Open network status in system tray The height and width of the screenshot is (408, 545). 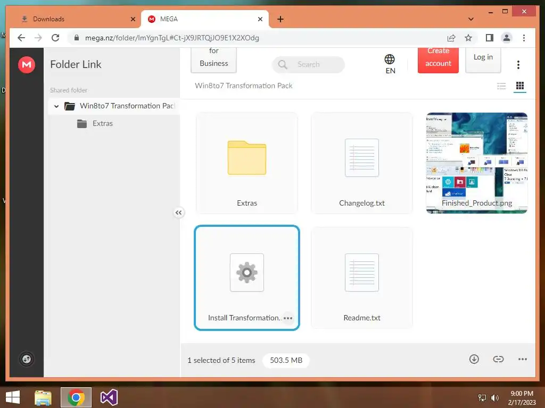[x=482, y=398]
